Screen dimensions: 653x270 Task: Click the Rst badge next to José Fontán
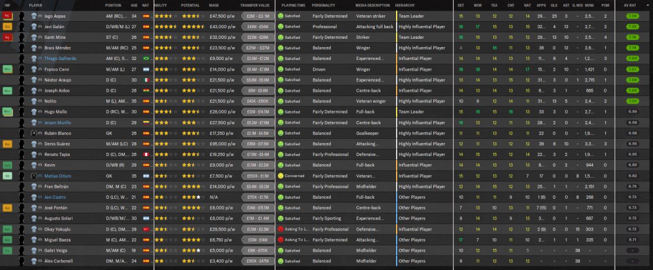tap(8, 208)
